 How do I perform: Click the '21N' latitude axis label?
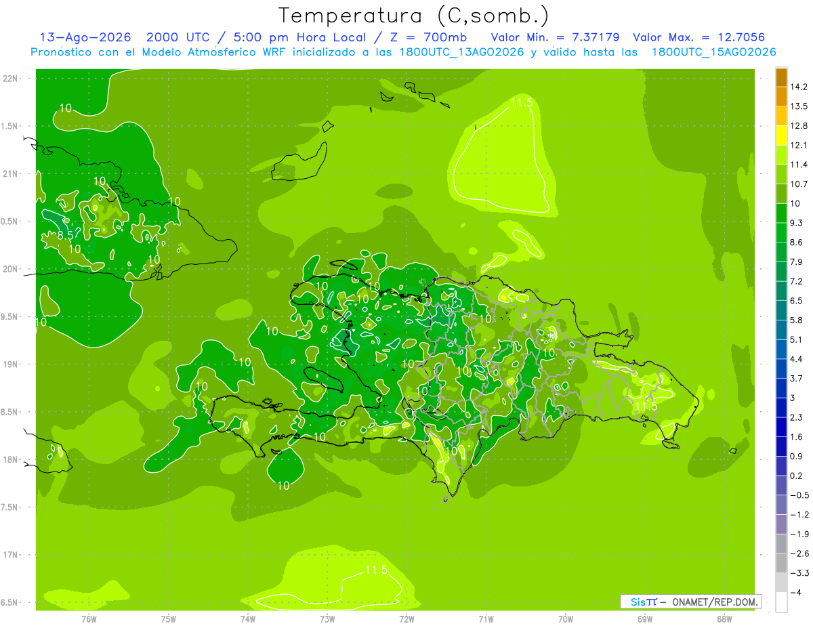pyautogui.click(x=9, y=174)
